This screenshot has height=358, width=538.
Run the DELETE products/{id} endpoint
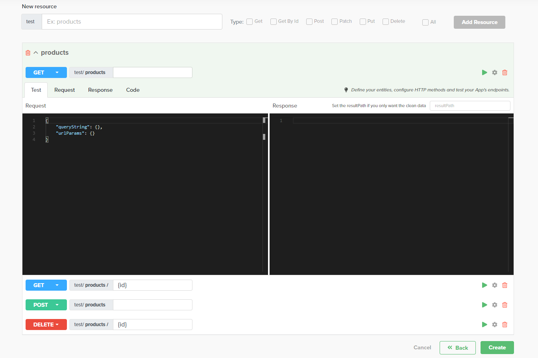pyautogui.click(x=484, y=325)
